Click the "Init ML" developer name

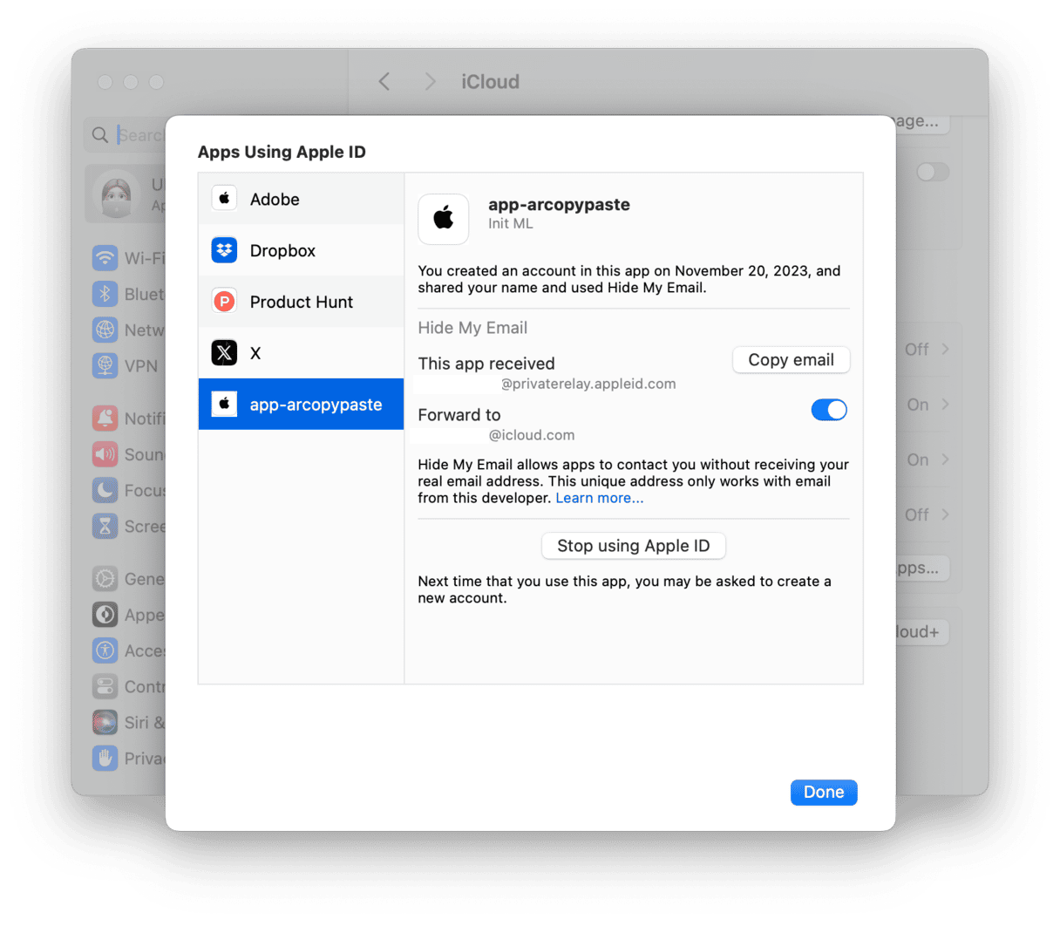point(511,224)
